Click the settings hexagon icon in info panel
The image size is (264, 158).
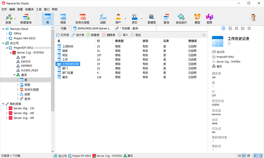249,29
